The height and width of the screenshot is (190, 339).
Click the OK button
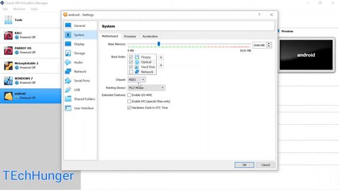244,165
